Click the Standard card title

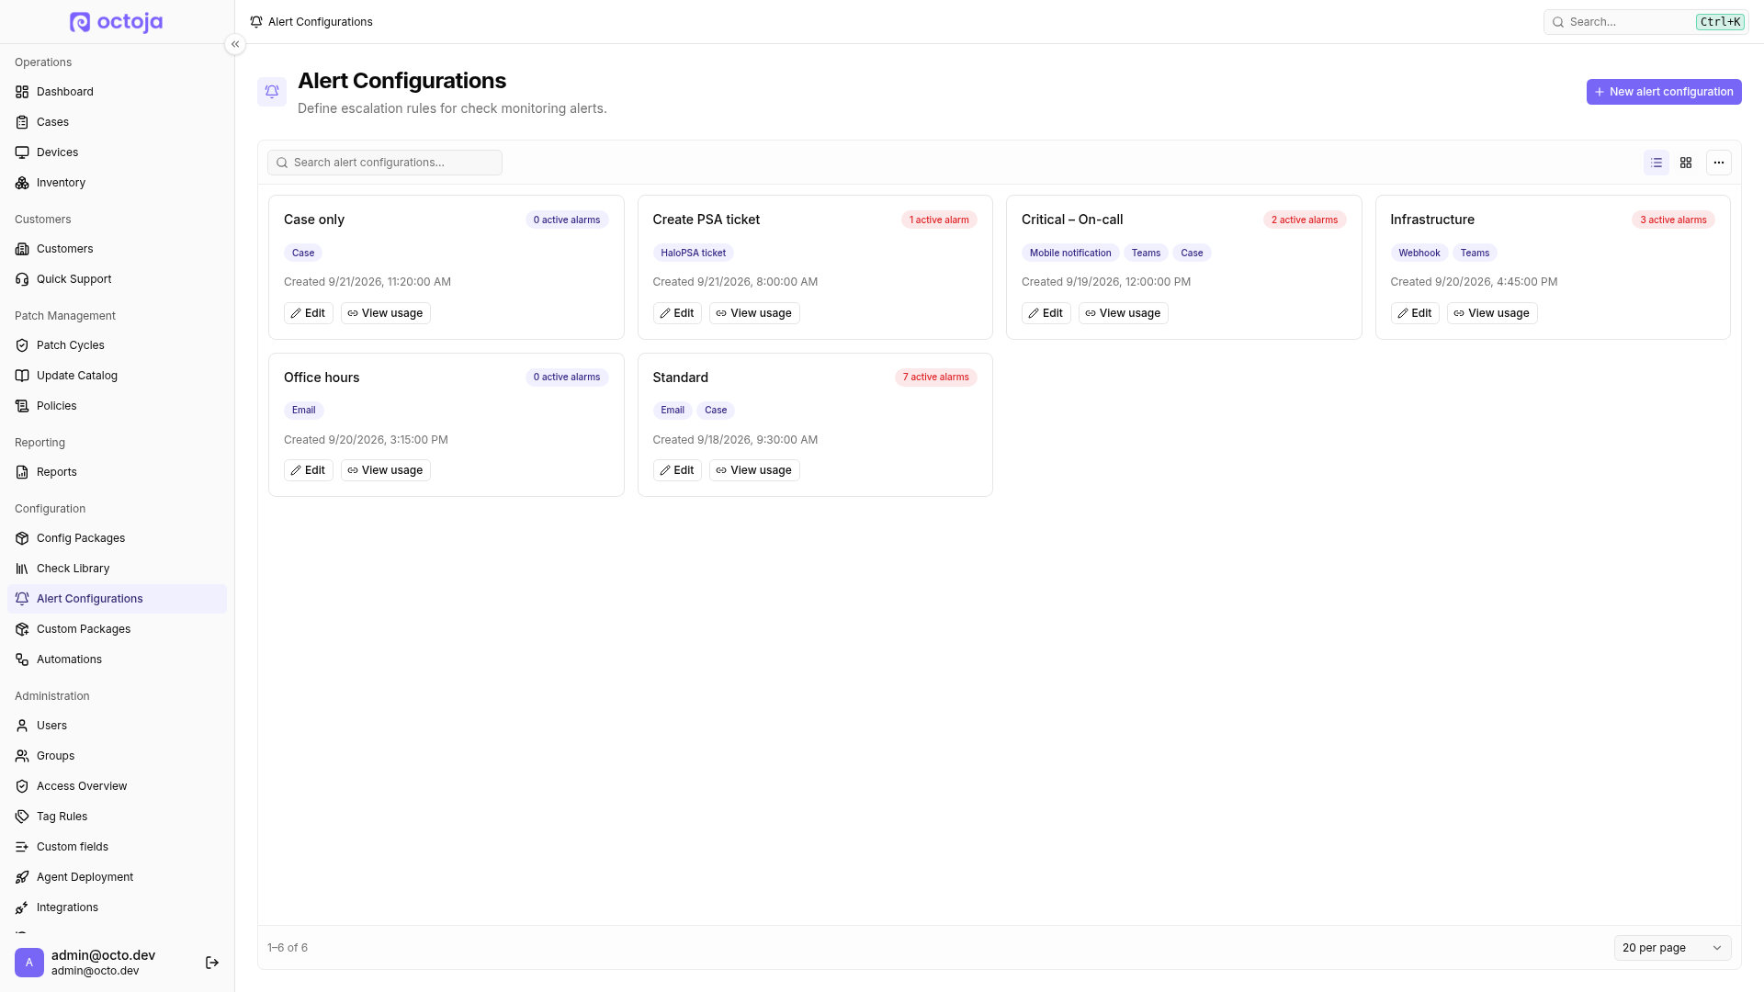pyautogui.click(x=681, y=378)
